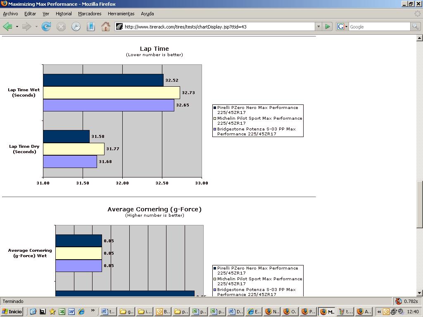Go to the Home page icon
The image size is (423, 317).
(105, 26)
